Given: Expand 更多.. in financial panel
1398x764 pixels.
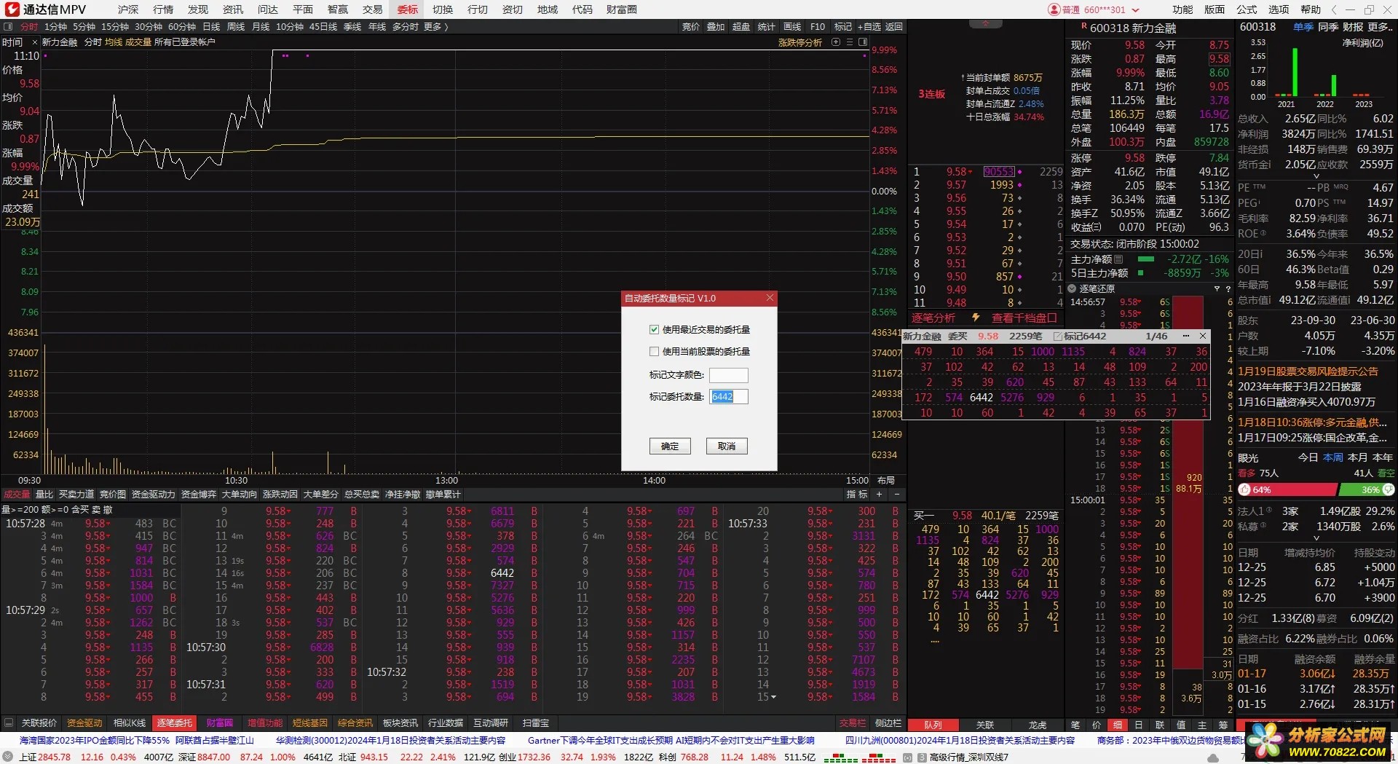Looking at the screenshot, I should click(1381, 27).
